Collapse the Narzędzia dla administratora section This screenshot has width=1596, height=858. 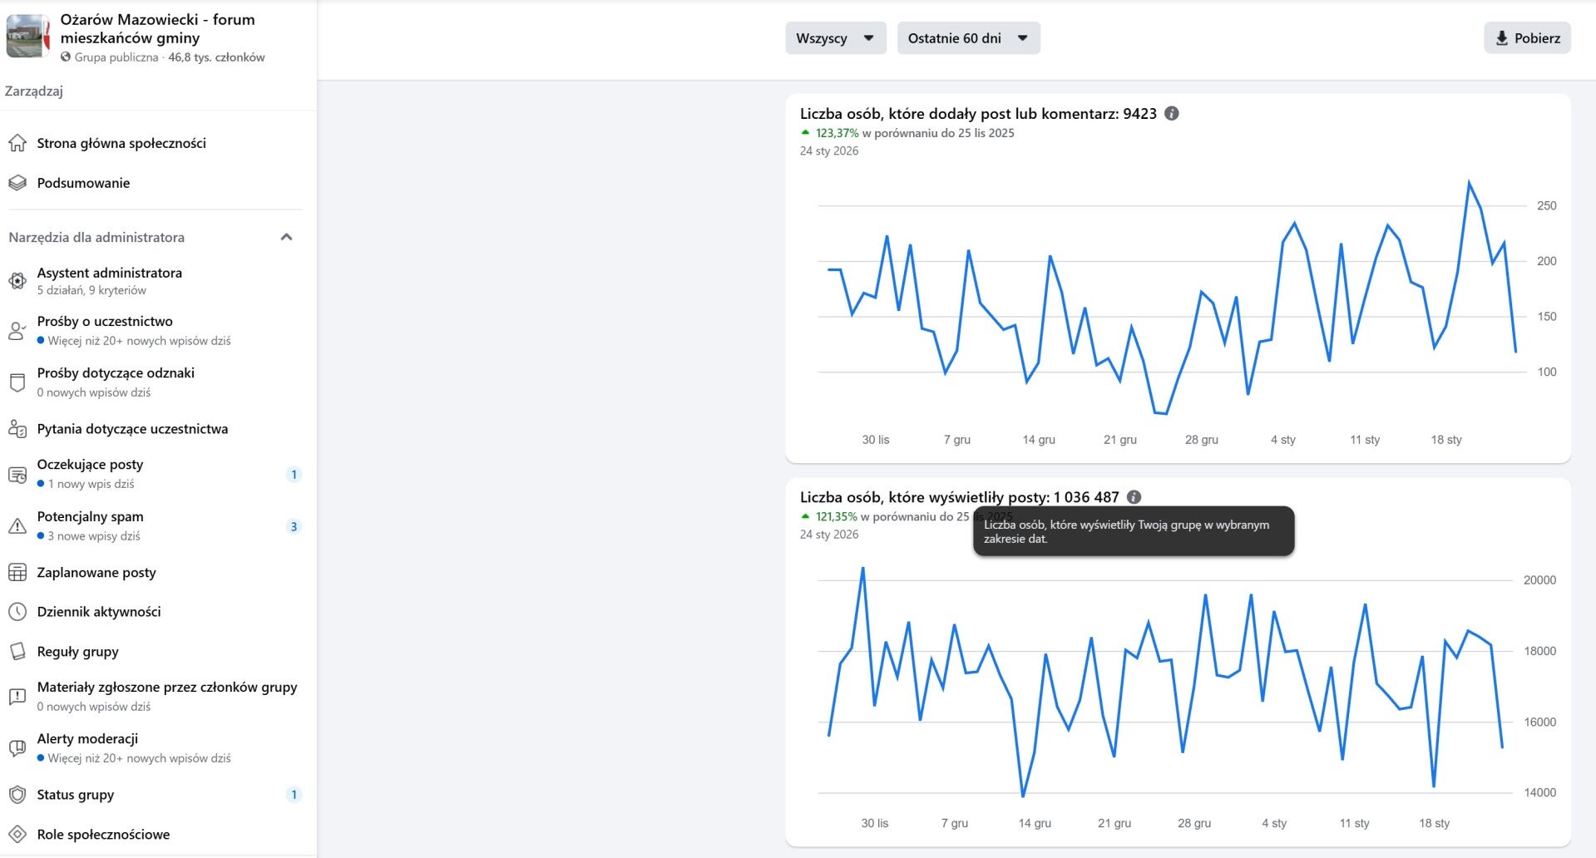tap(286, 237)
